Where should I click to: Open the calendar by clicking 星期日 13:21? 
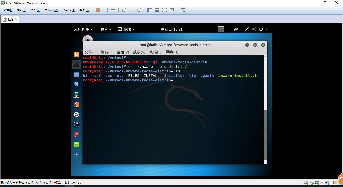point(172,29)
